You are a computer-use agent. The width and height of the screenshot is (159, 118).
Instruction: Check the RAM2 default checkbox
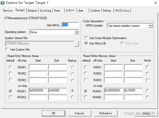coord(86,73)
